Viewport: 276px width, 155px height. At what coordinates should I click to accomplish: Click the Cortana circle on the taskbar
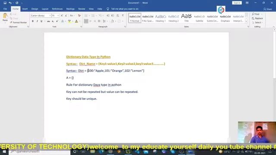pyautogui.click(x=75, y=152)
